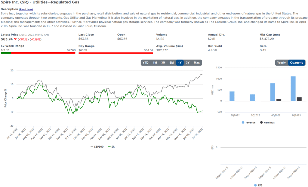
Task: Click the 1Q2023 revenue bar
Action: point(293,89)
